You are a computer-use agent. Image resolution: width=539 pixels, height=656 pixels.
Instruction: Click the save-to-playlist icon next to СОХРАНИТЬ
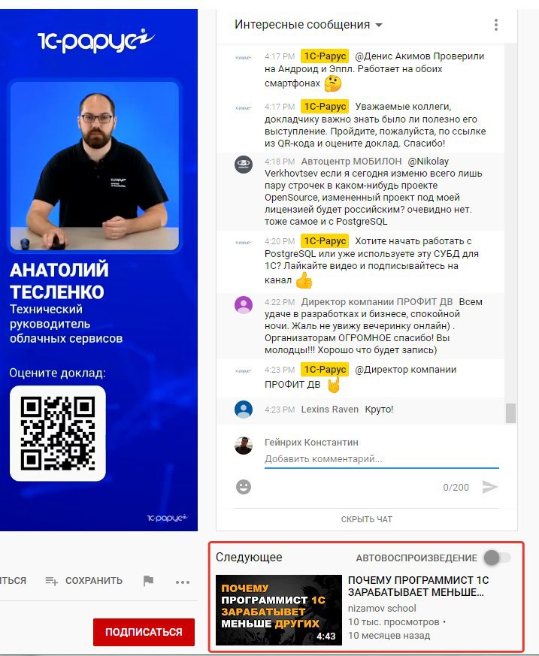pyautogui.click(x=51, y=581)
